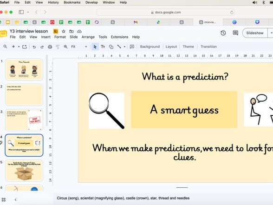Toggle the Safari sidebar button
The width and height of the screenshot is (273, 205).
(21, 12)
